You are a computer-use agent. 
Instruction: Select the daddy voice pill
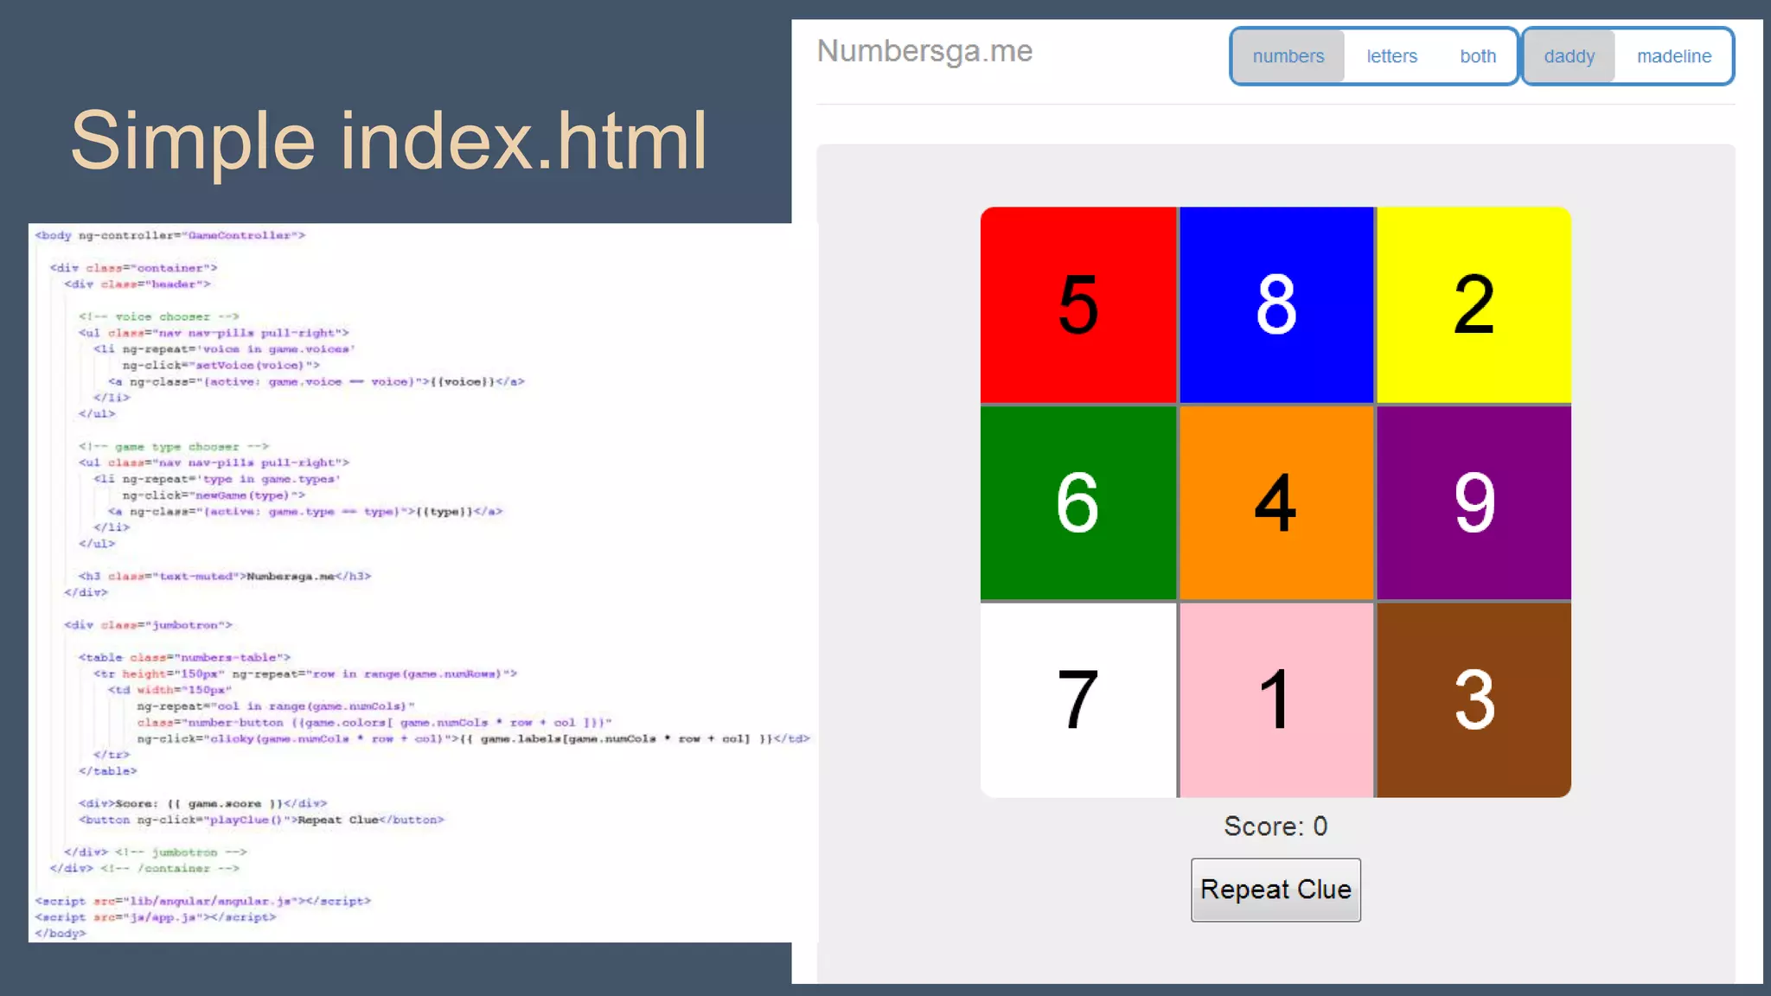1569,56
